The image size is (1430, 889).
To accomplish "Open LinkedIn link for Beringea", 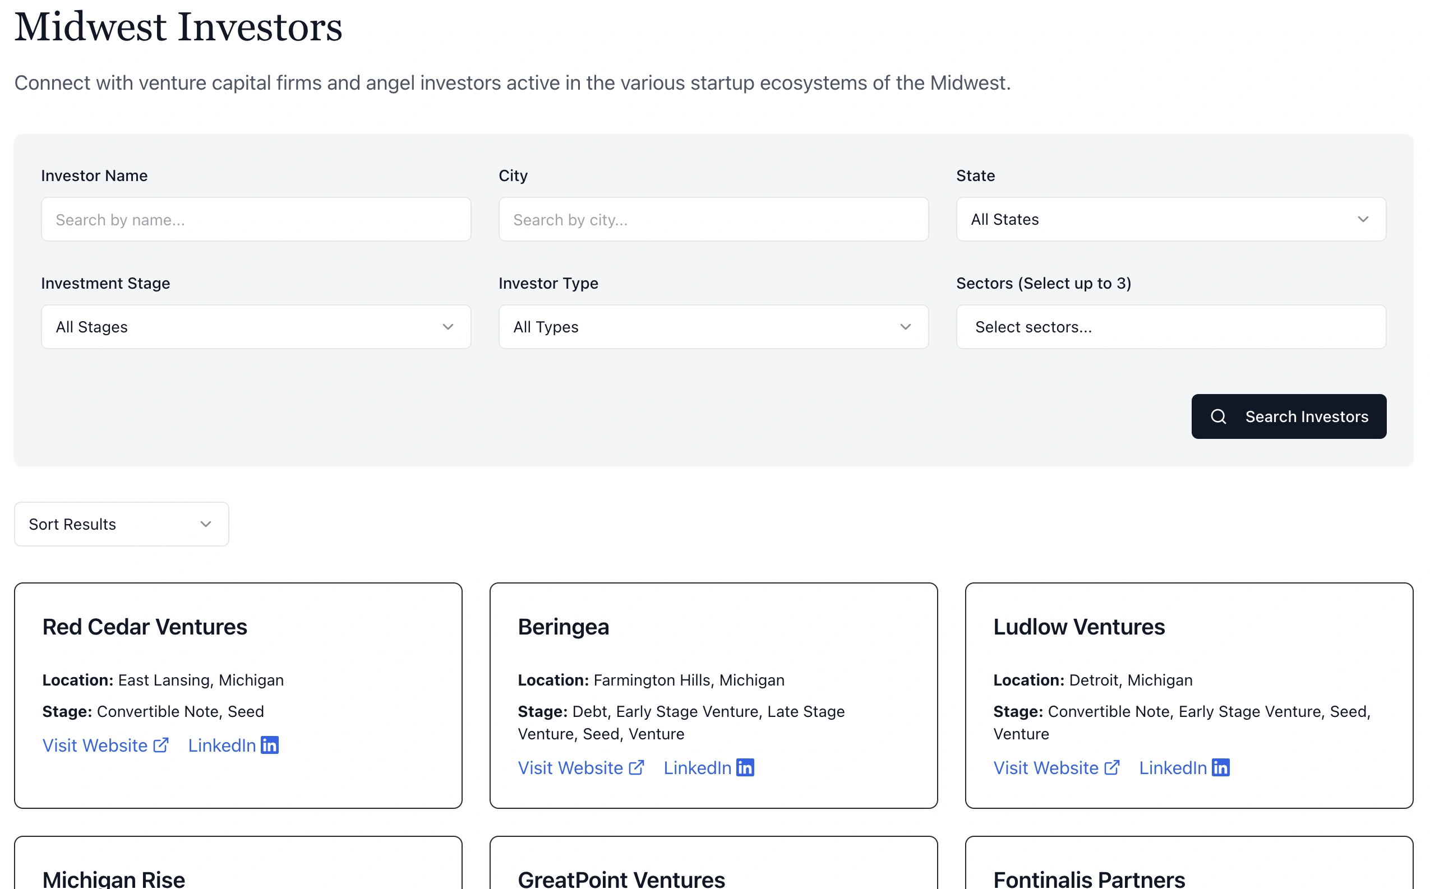I will (709, 768).
